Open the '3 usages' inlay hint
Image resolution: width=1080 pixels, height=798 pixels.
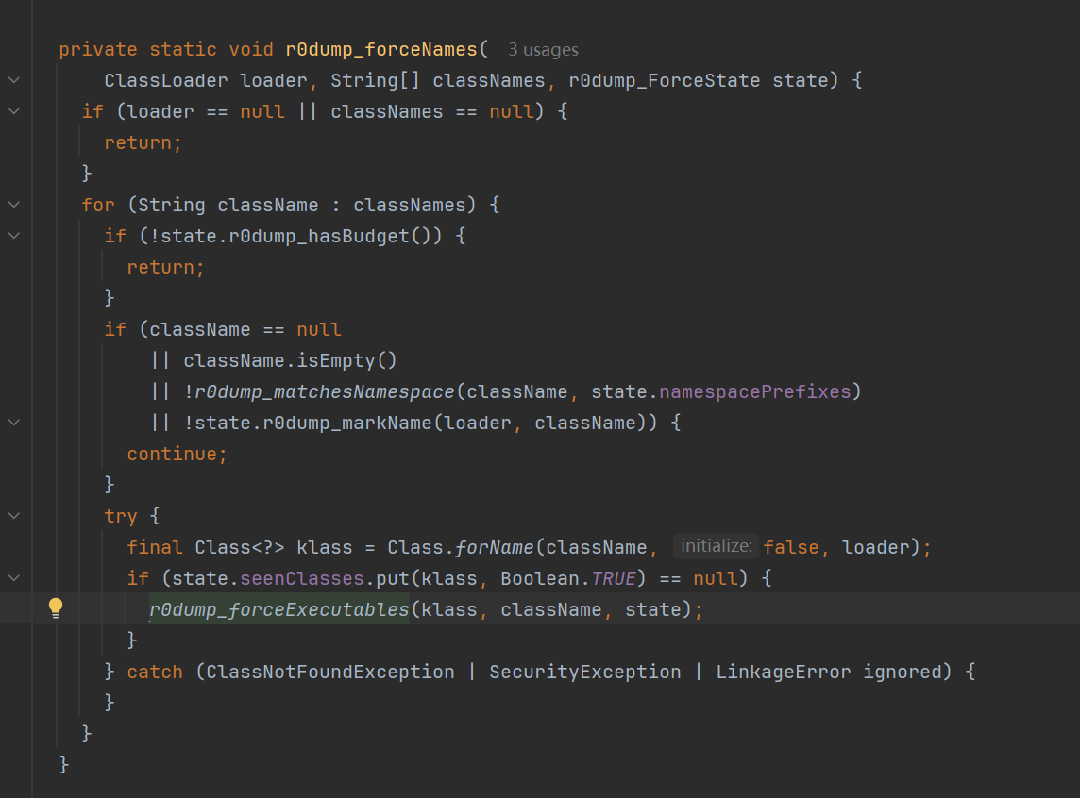click(x=543, y=50)
